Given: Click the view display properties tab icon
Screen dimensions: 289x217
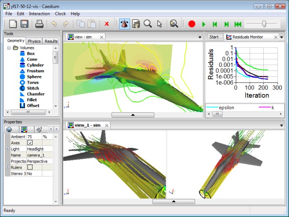Looking at the screenshot, I should (24, 129).
